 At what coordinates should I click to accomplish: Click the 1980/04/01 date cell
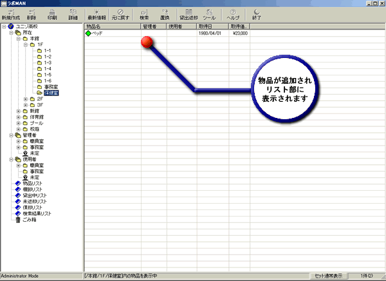(x=210, y=33)
